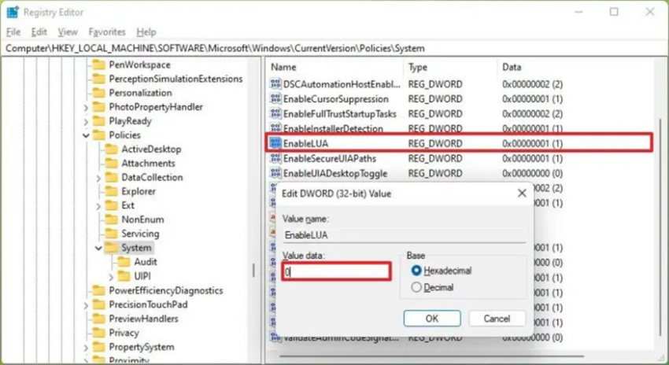
Task: Expand the UIPI key
Action: 110,277
